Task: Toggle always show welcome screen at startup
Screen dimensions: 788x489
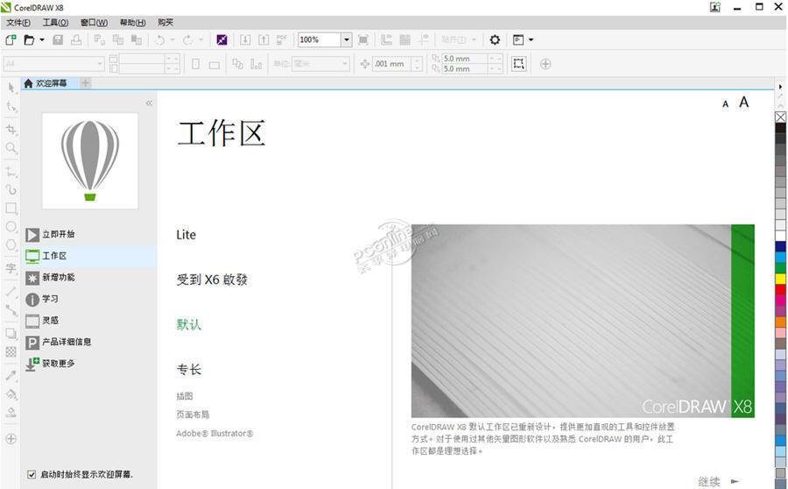Action: 32,474
